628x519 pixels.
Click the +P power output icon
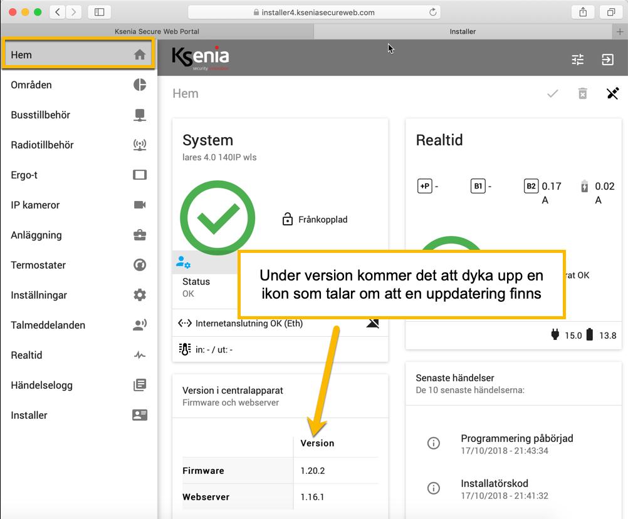click(x=424, y=186)
